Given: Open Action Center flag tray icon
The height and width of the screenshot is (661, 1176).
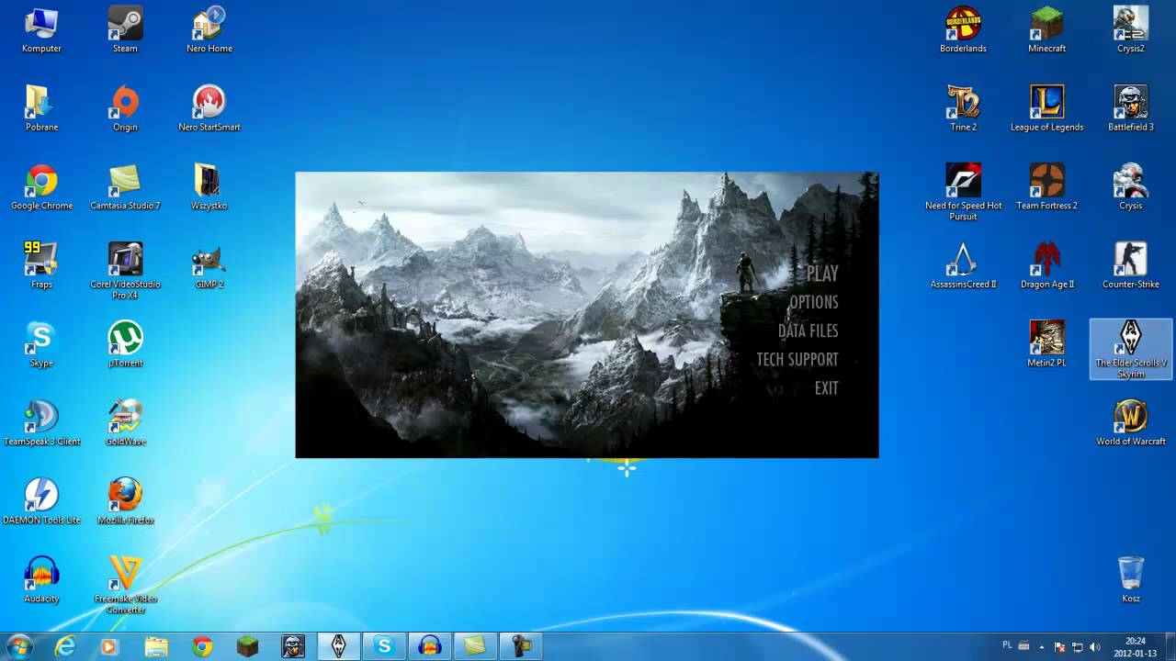Looking at the screenshot, I should click(1059, 647).
